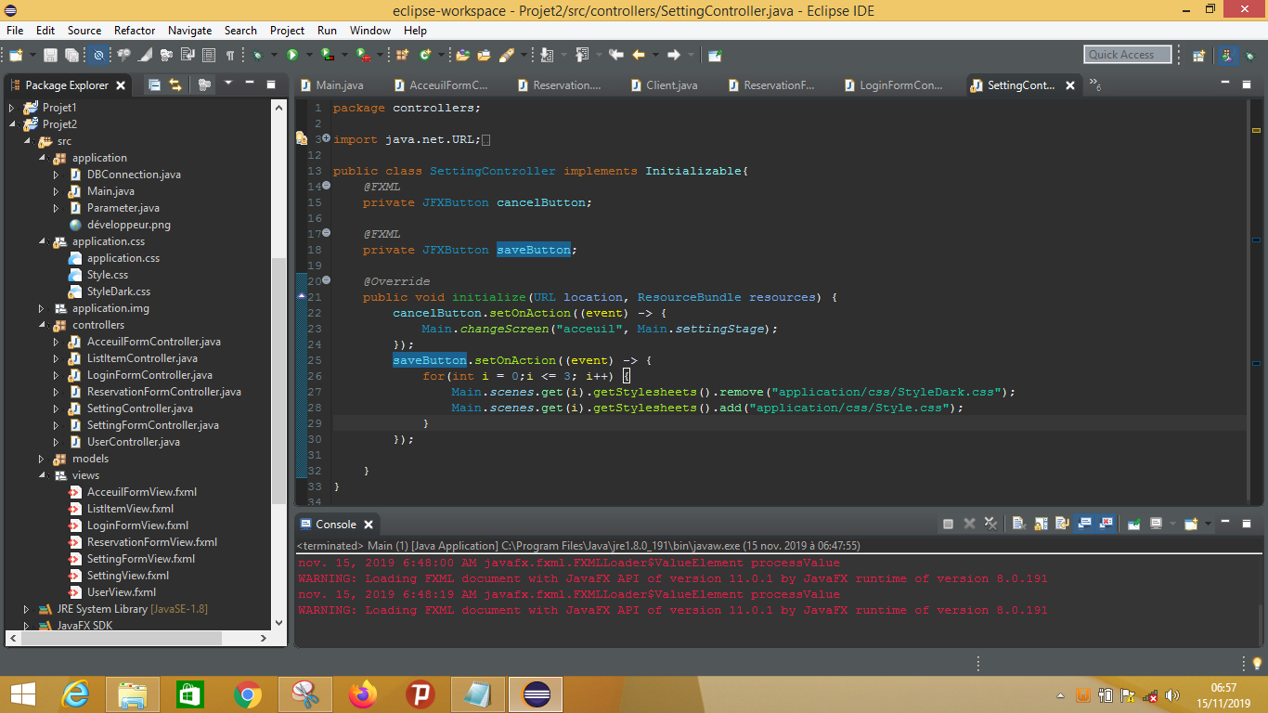Open SettingFormController.java in Package Explorer
Viewport: 1268px width, 713px height.
point(152,425)
